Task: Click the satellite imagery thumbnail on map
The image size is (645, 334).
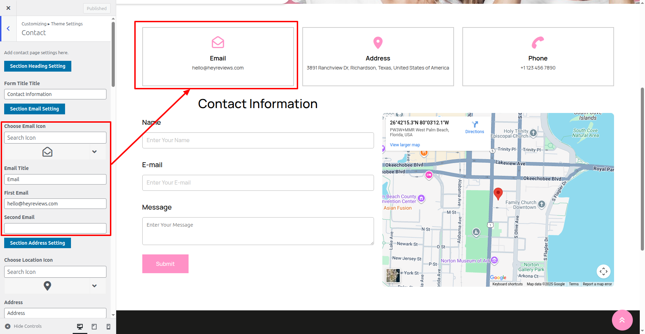Action: coord(393,276)
